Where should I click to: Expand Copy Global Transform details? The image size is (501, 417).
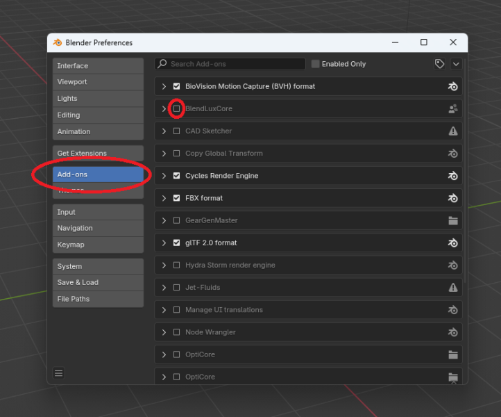click(x=164, y=154)
